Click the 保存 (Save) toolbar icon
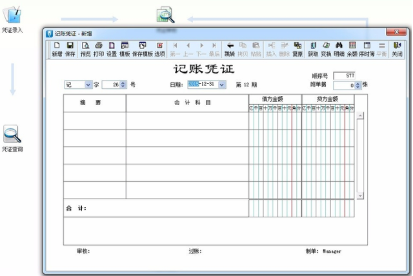Viewport: 413px width, 276px height. point(70,50)
